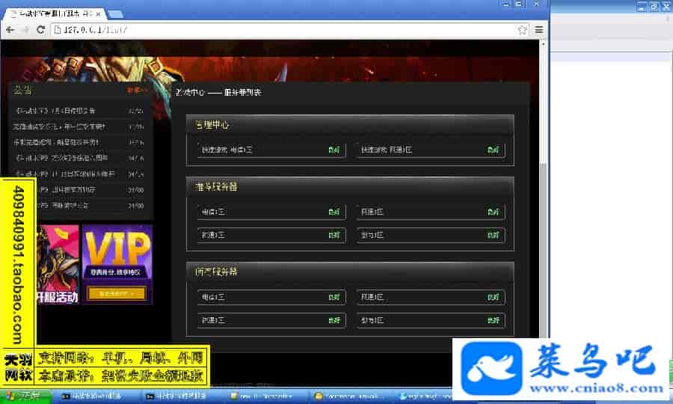Click the browser forward arrow
The image size is (673, 404).
[x=25, y=30]
